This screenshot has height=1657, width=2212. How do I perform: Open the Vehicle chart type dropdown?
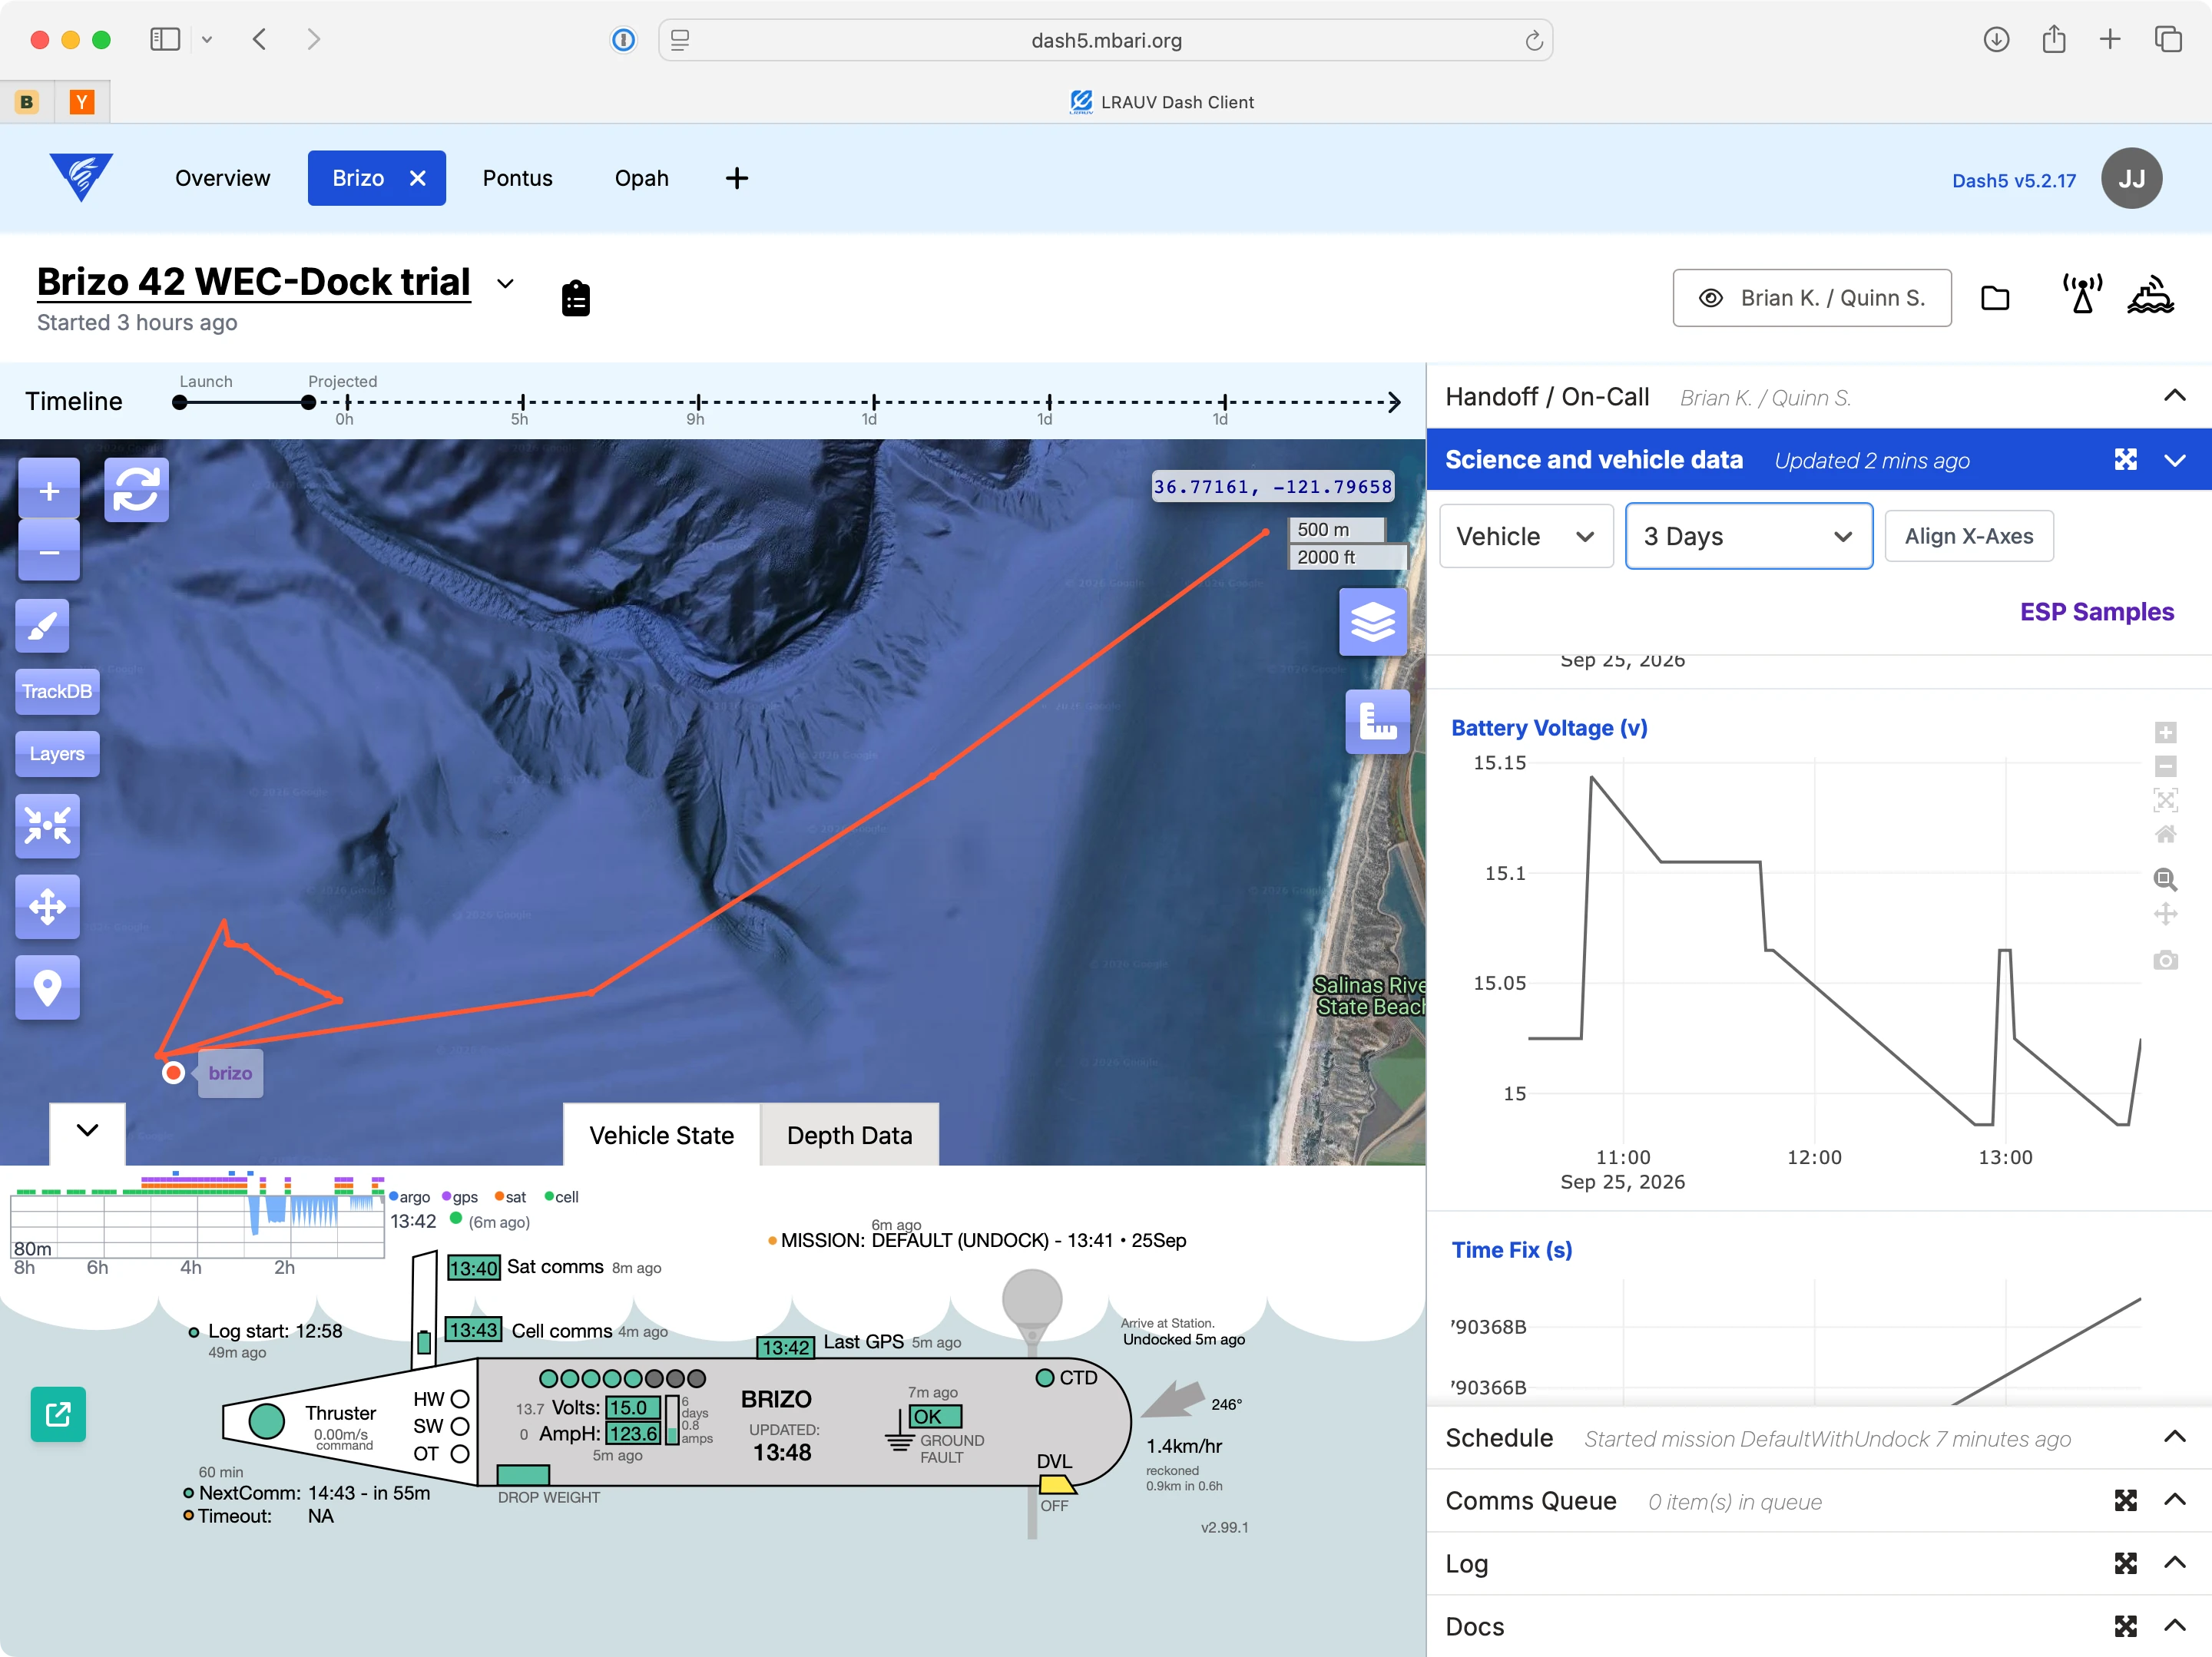pos(1525,536)
